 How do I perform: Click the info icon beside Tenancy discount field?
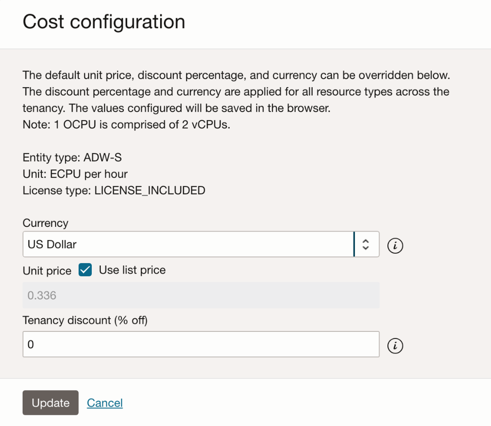pyautogui.click(x=395, y=346)
